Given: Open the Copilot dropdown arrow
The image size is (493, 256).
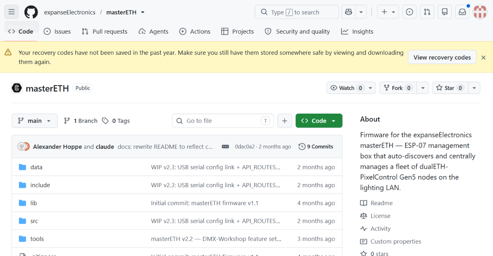Looking at the screenshot, I should [x=361, y=12].
